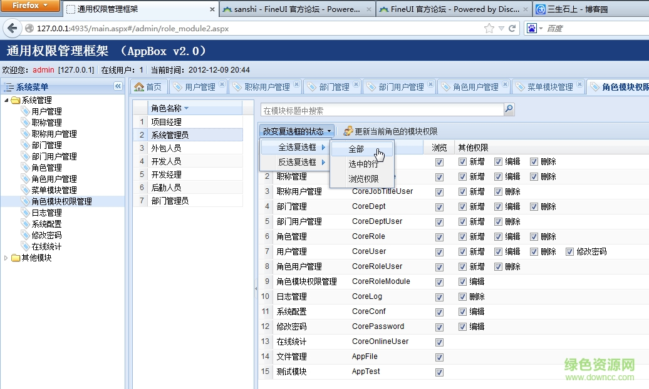Viewport: 649px width, 389px height.
Task: Select the 开发经理 role row
Action: [166, 174]
